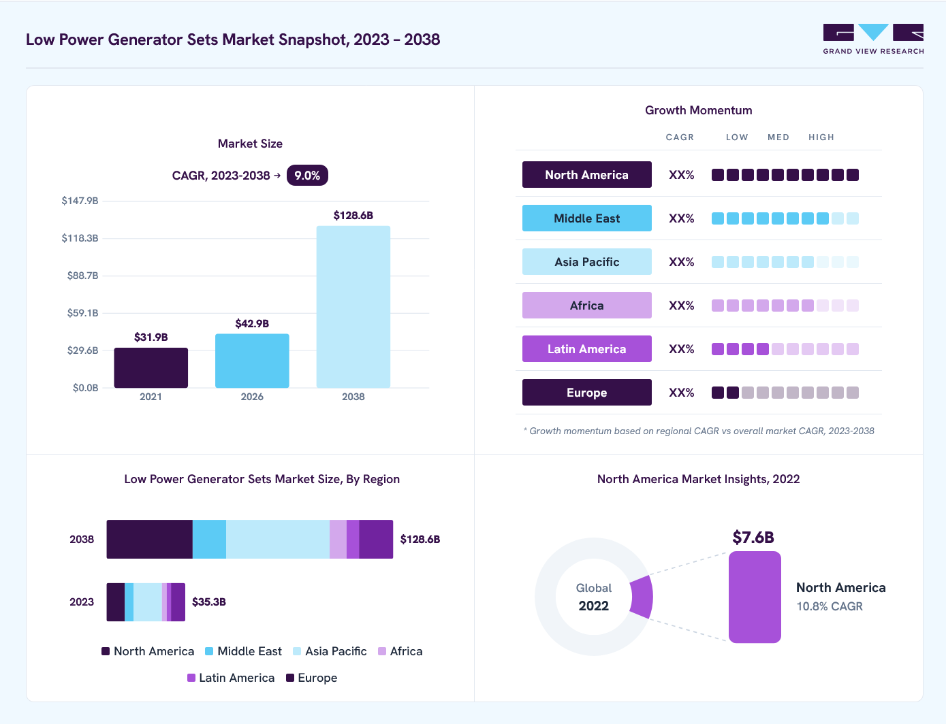The height and width of the screenshot is (724, 946).
Task: Click the $42.9B value label
Action: coord(252,324)
